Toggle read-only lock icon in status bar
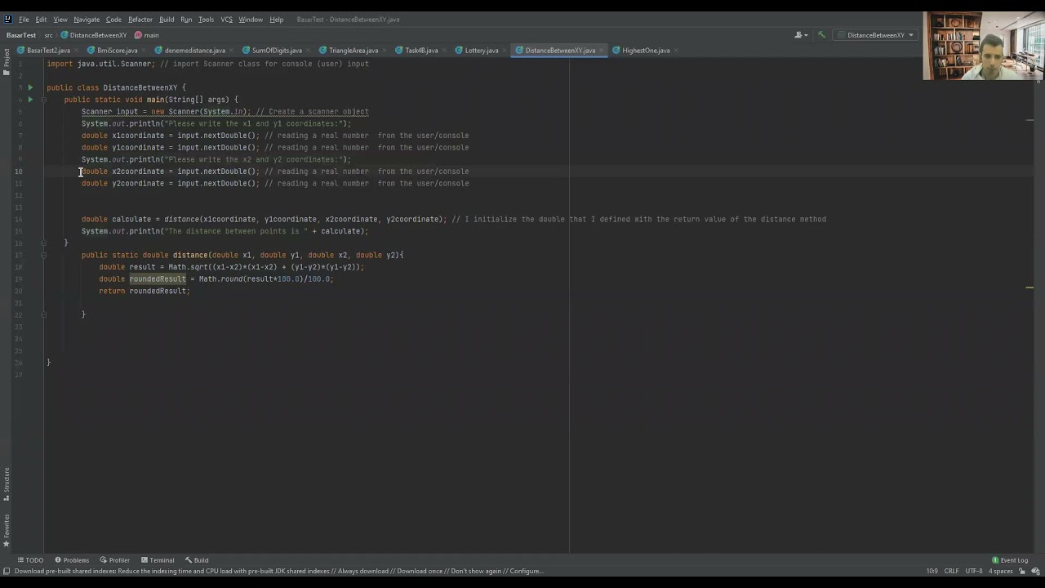 1022,572
